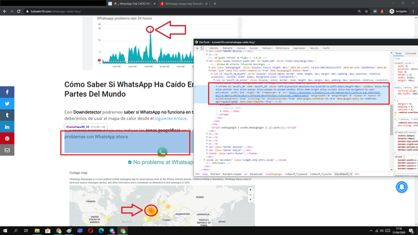Click the WhatsApp logo on the page

[162, 152]
